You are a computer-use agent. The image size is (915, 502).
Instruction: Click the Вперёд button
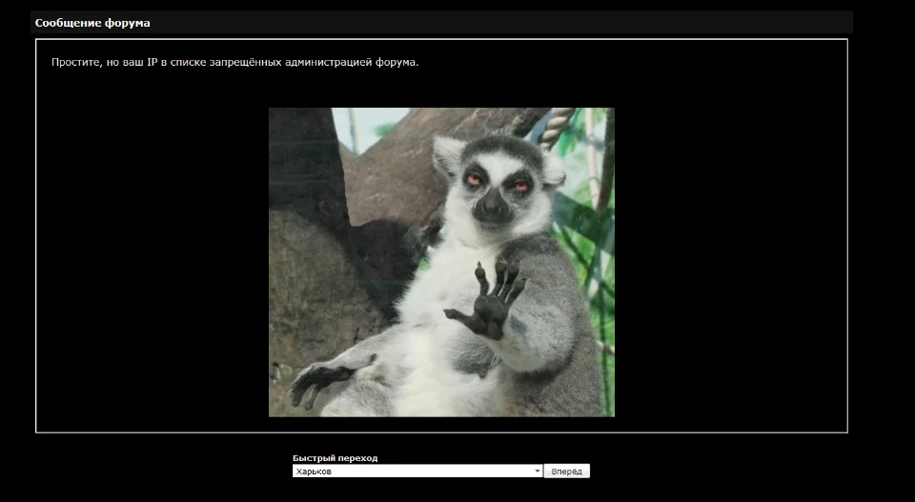566,472
